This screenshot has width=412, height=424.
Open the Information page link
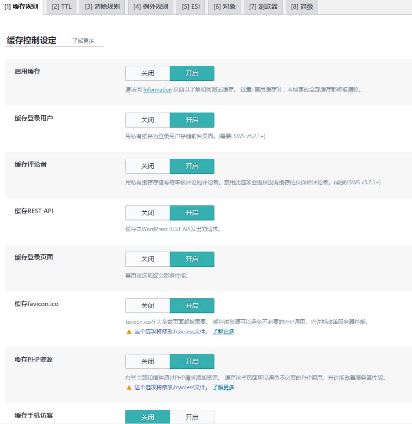click(x=157, y=89)
